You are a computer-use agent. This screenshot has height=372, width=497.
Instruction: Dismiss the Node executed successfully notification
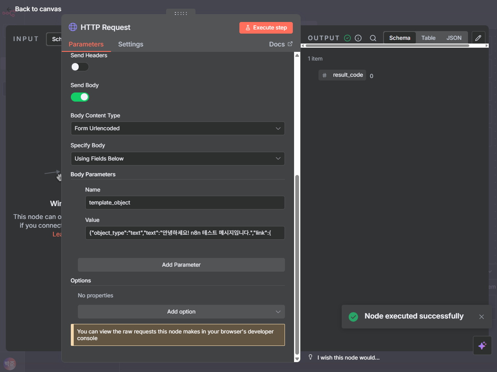tap(481, 317)
